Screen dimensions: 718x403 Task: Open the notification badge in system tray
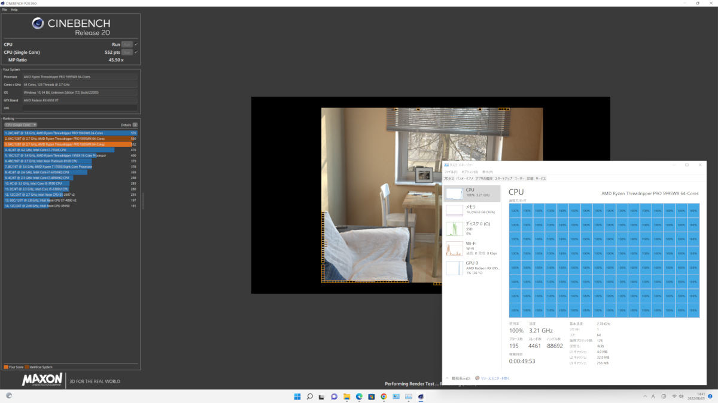[710, 396]
